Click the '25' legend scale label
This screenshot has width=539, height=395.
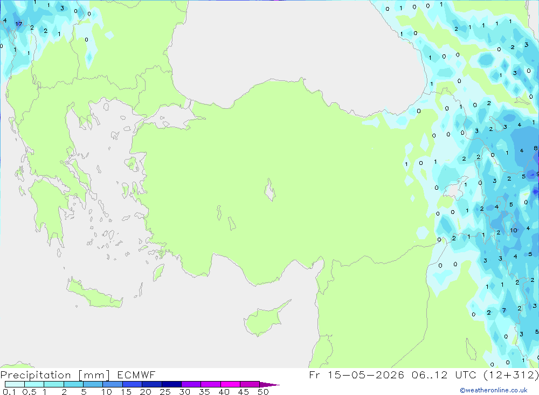point(165,392)
